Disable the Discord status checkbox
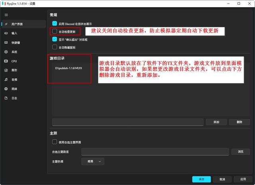Image resolution: width=255 pixels, height=185 pixels. coord(55,23)
